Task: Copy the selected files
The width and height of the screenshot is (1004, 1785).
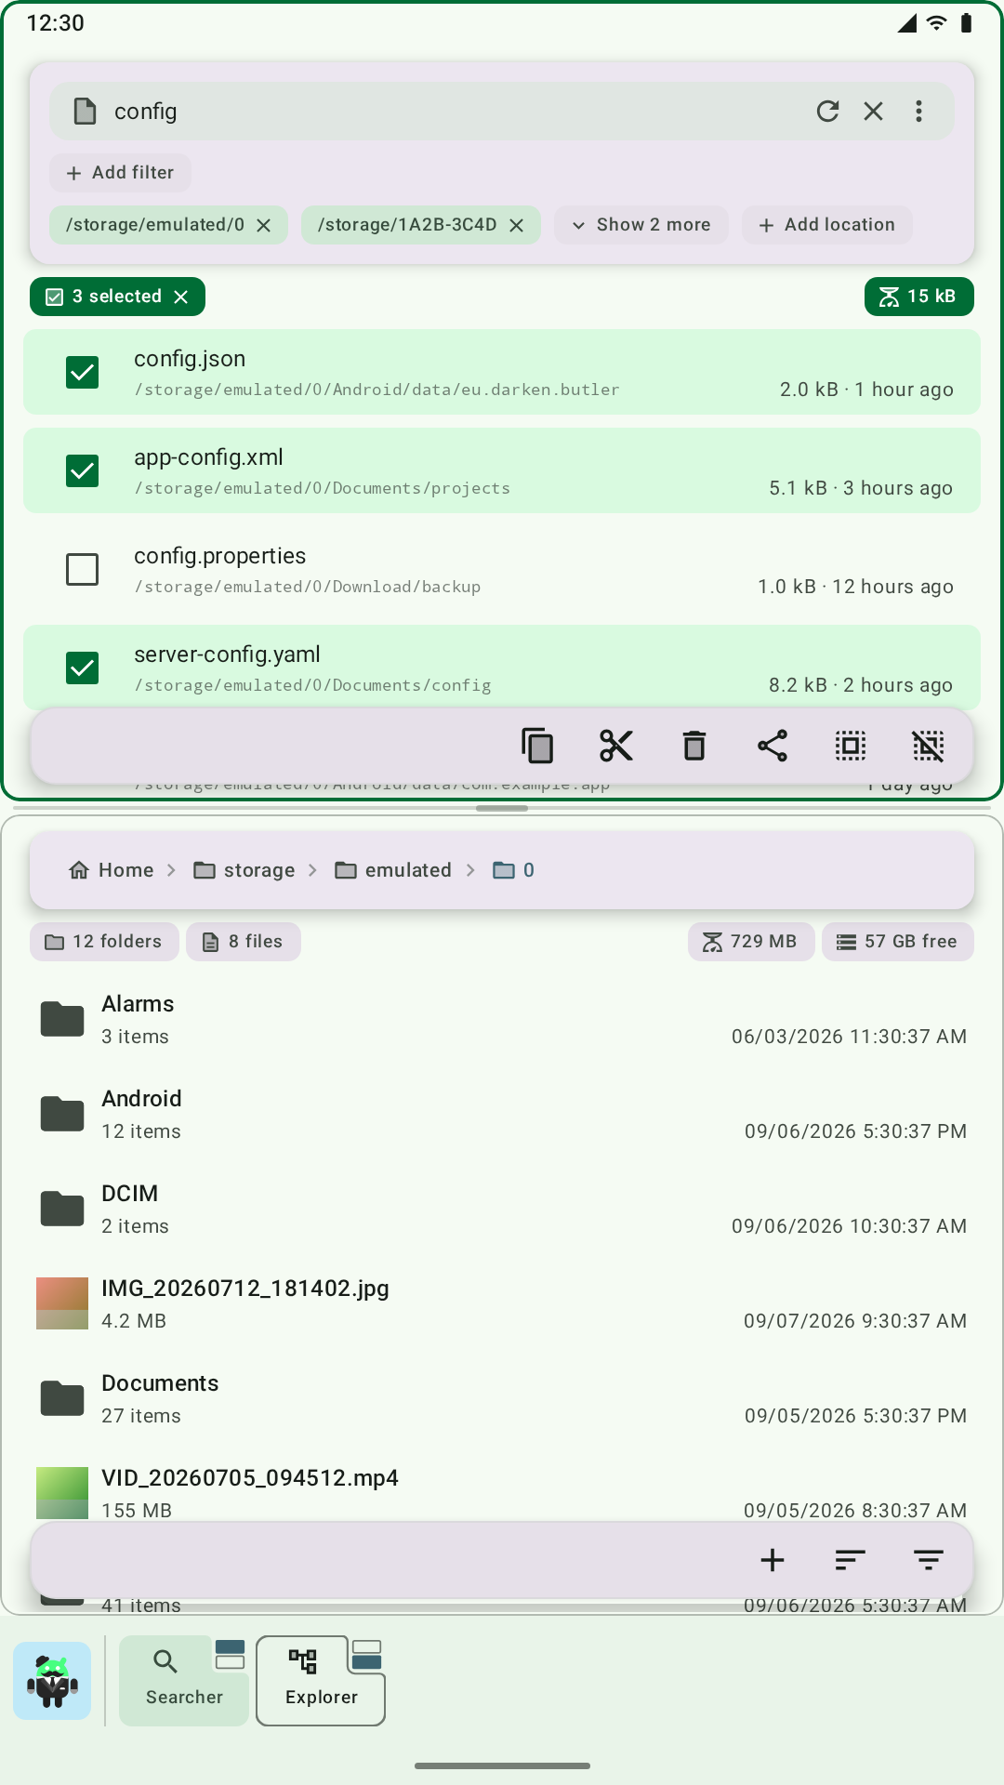Action: pyautogui.click(x=537, y=746)
